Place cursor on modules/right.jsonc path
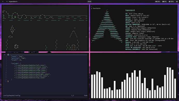The image size is (179, 101). 31,69
